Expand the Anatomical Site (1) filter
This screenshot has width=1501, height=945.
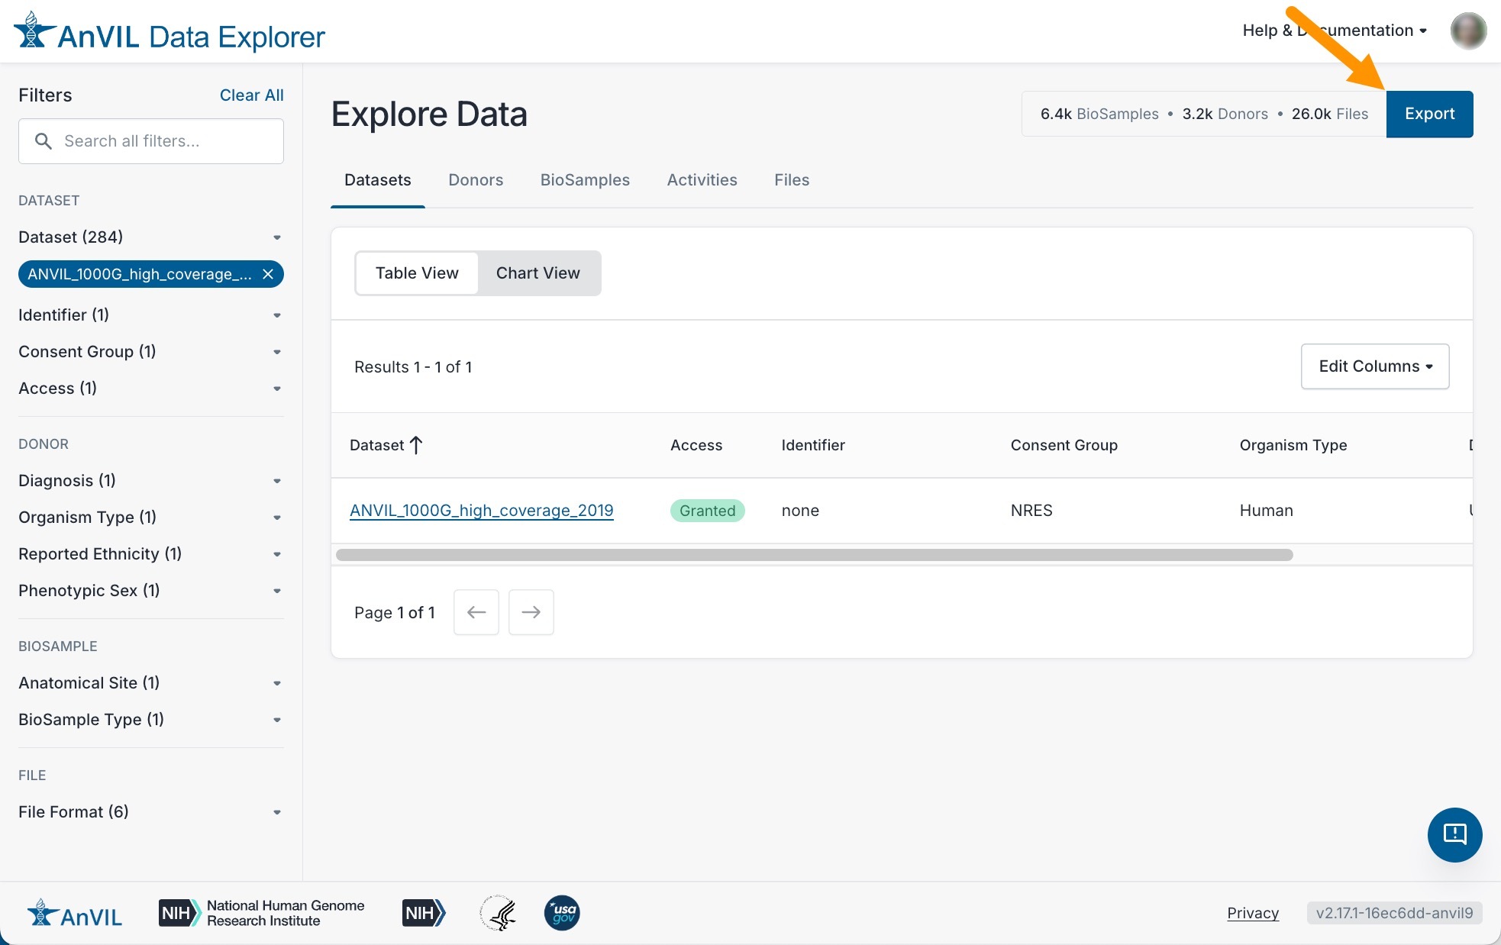[151, 683]
